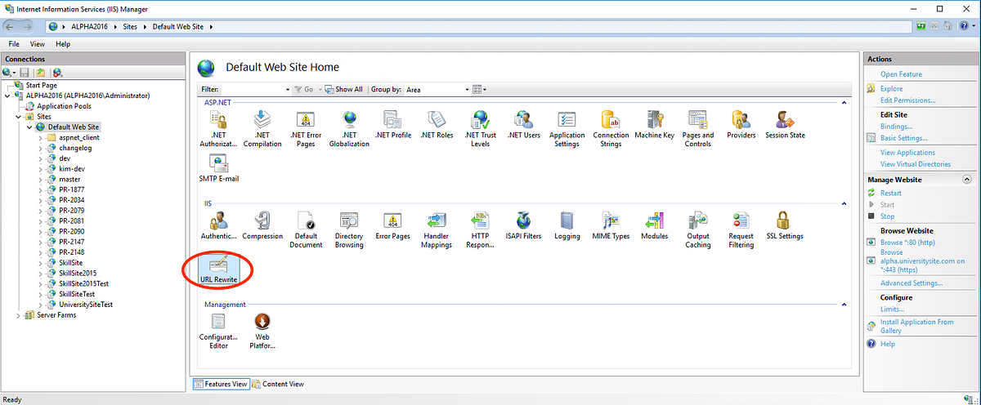The height and width of the screenshot is (405, 981).
Task: Open MIME Types feature
Action: 611,225
